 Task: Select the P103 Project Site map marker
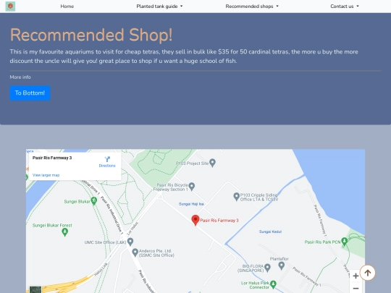pyautogui.click(x=212, y=163)
